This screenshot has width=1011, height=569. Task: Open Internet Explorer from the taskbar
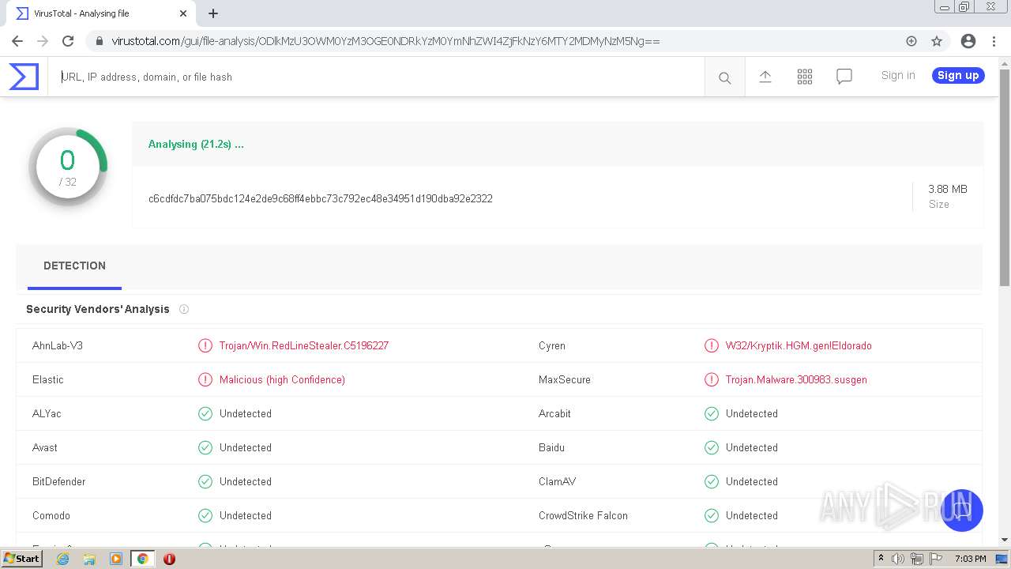click(63, 559)
